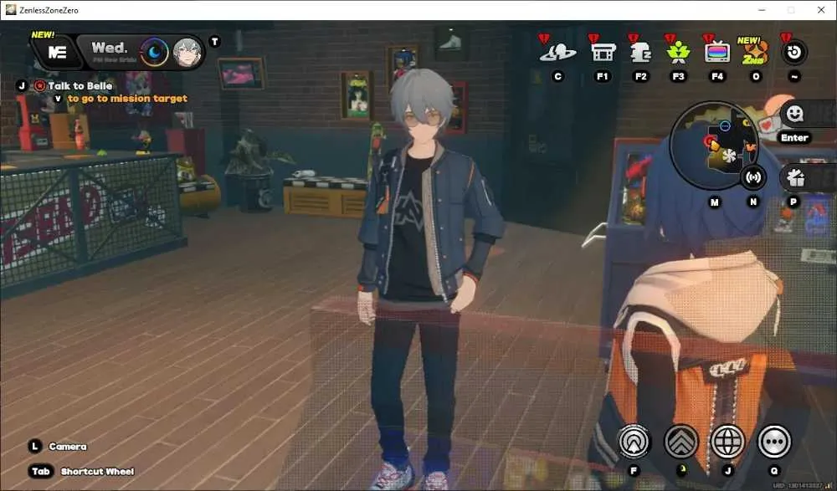Click the signal broadcast icon beside the minimap
837x491 pixels.
pos(753,177)
